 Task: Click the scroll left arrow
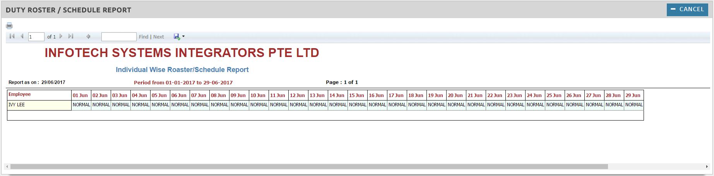(x=7, y=167)
